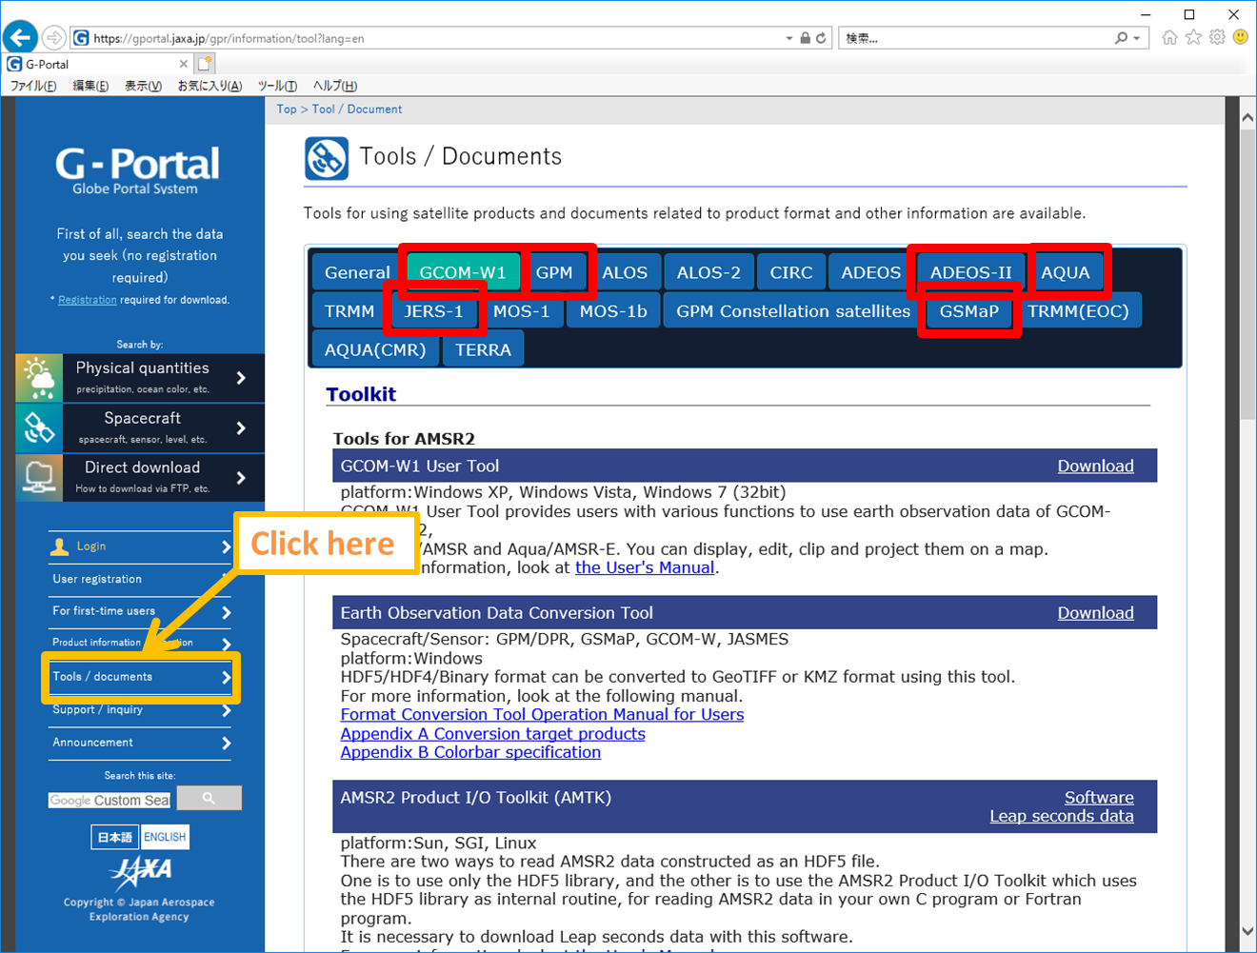The width and height of the screenshot is (1257, 953).
Task: Close the G-Portal browser tab
Action: pos(184,64)
